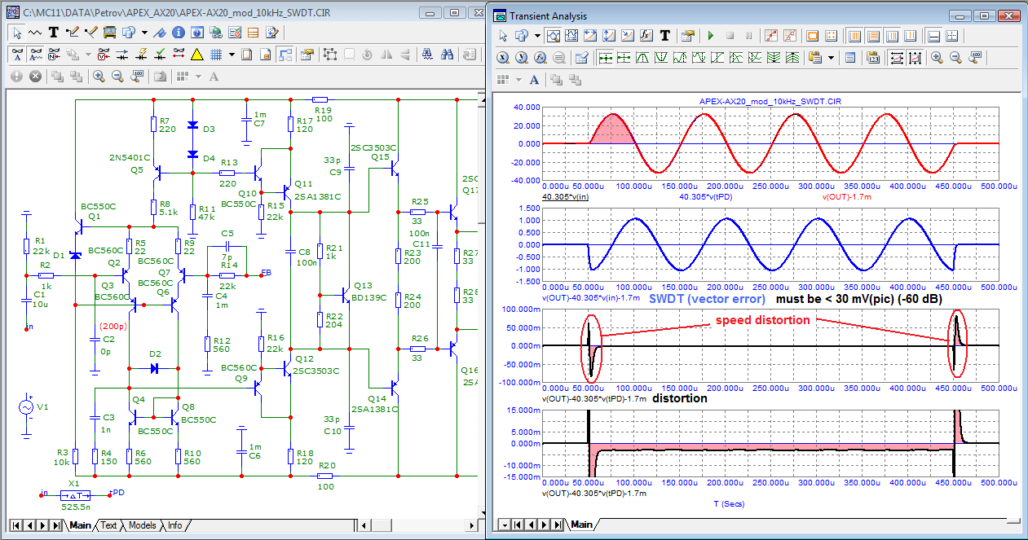Zoom out on the schematic window
The width and height of the screenshot is (1028, 540).
pyautogui.click(x=117, y=76)
